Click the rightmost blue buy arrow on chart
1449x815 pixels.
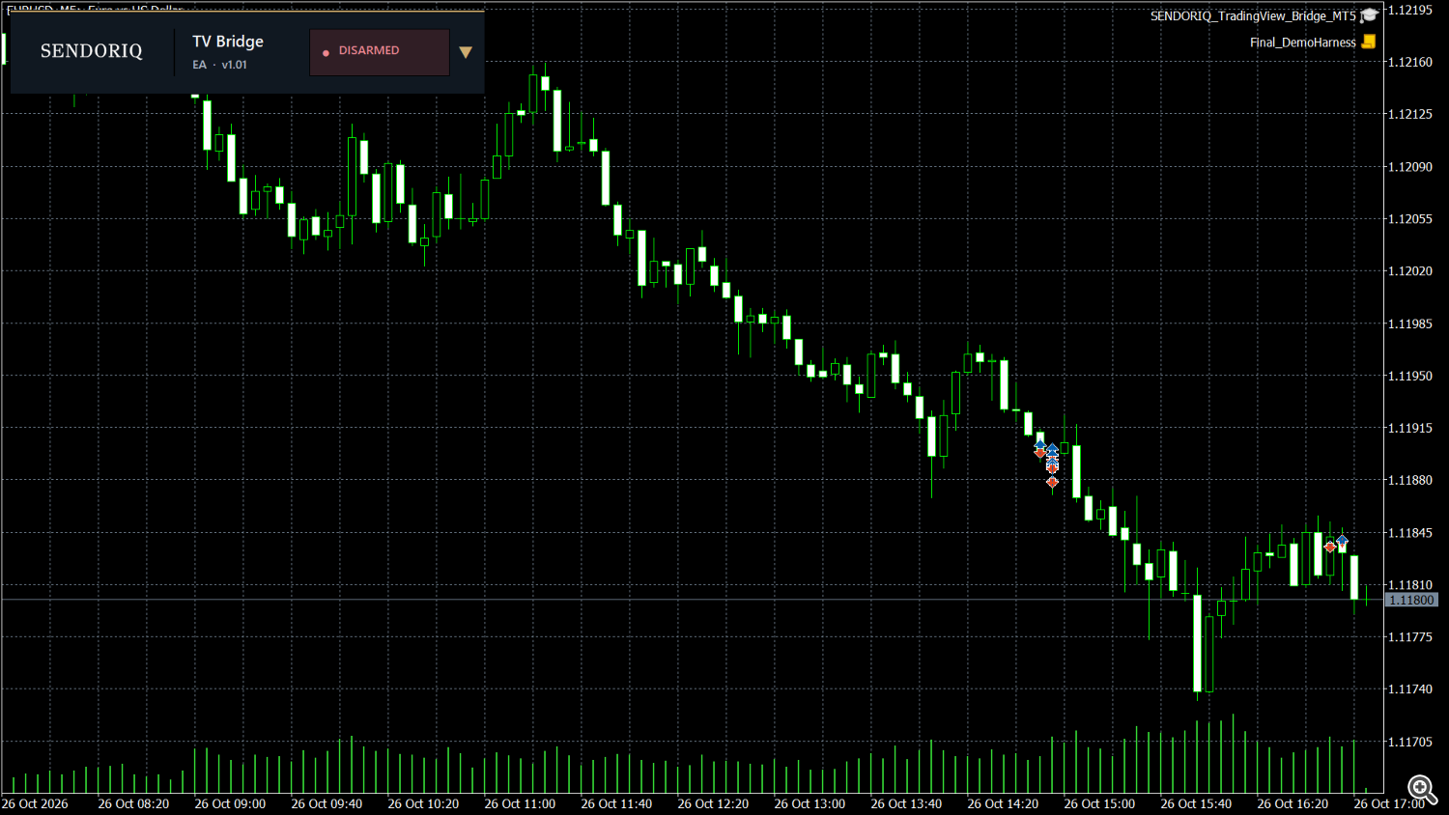pyautogui.click(x=1342, y=541)
